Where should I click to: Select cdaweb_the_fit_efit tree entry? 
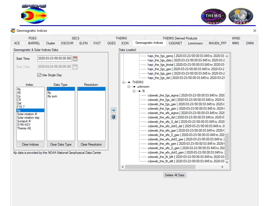click(186, 161)
